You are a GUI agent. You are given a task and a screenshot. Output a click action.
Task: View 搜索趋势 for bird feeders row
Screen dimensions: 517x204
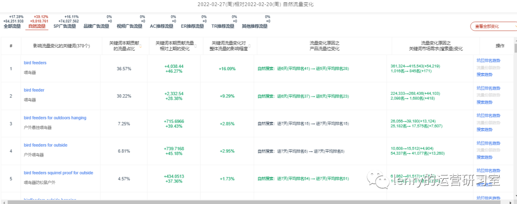coord(483,75)
